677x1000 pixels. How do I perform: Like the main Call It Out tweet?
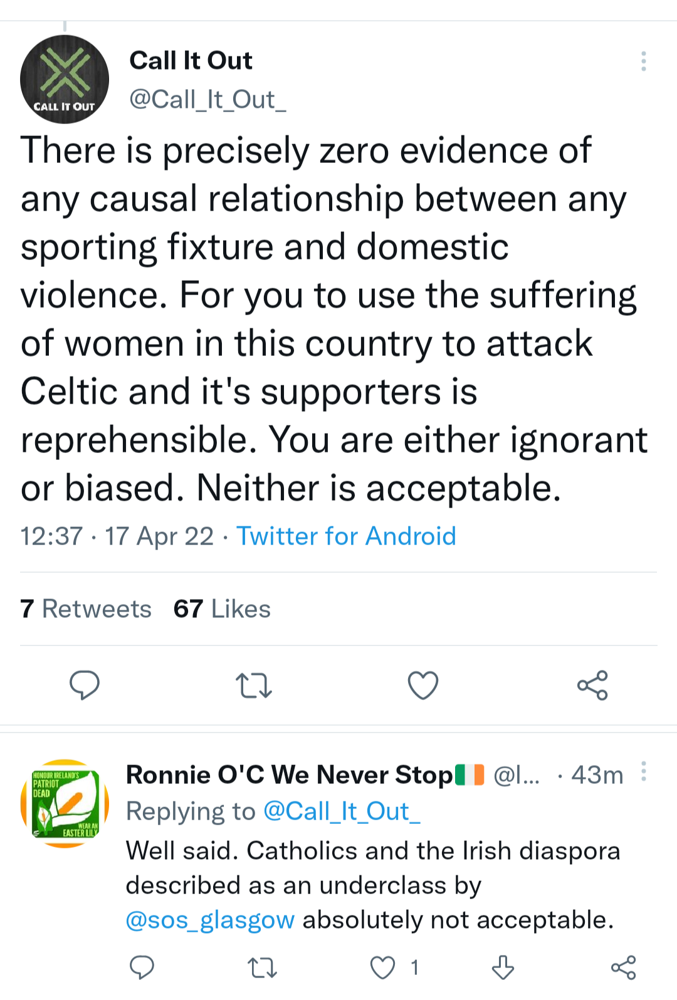[x=423, y=685]
